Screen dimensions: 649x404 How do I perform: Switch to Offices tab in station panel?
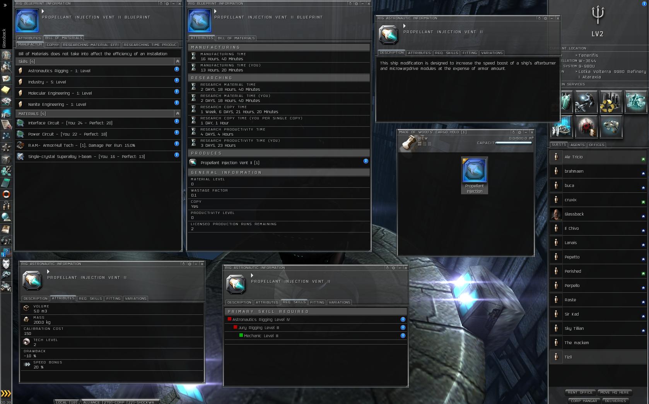pyautogui.click(x=596, y=145)
